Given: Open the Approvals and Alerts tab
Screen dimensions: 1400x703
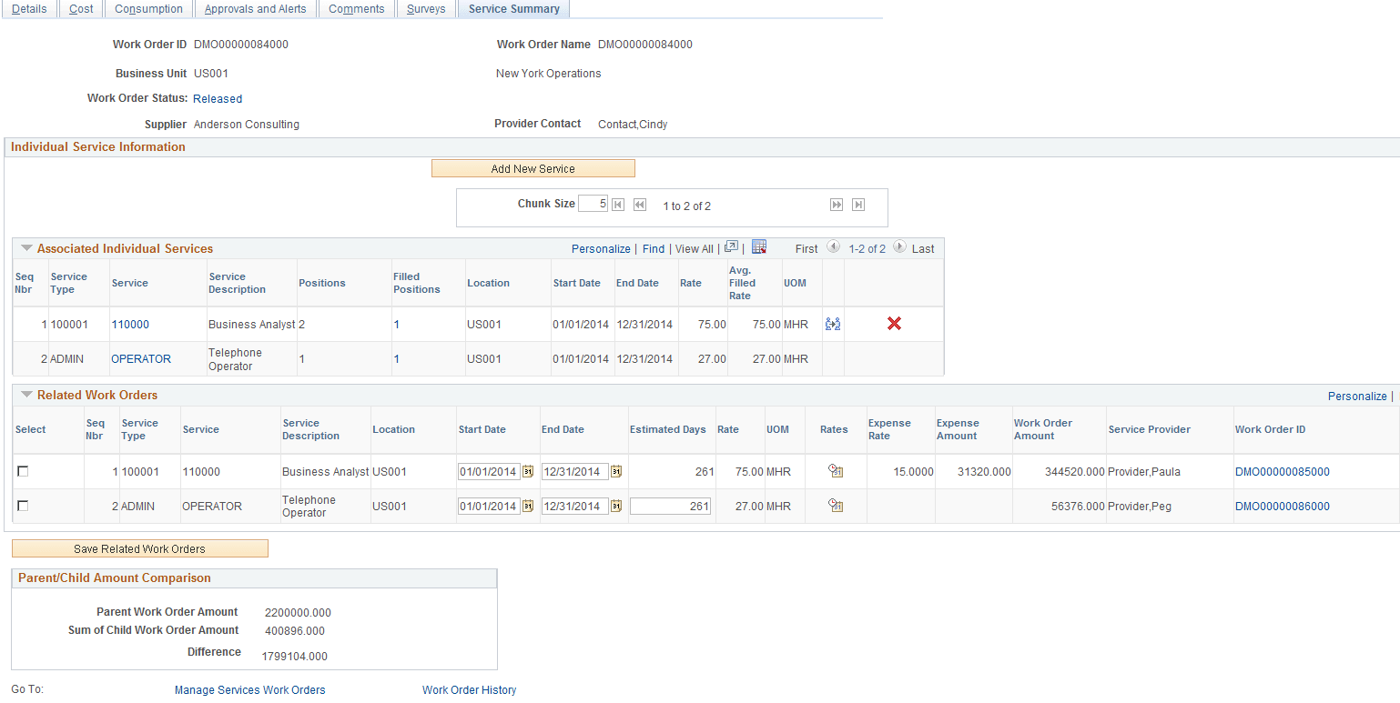Looking at the screenshot, I should [x=256, y=8].
